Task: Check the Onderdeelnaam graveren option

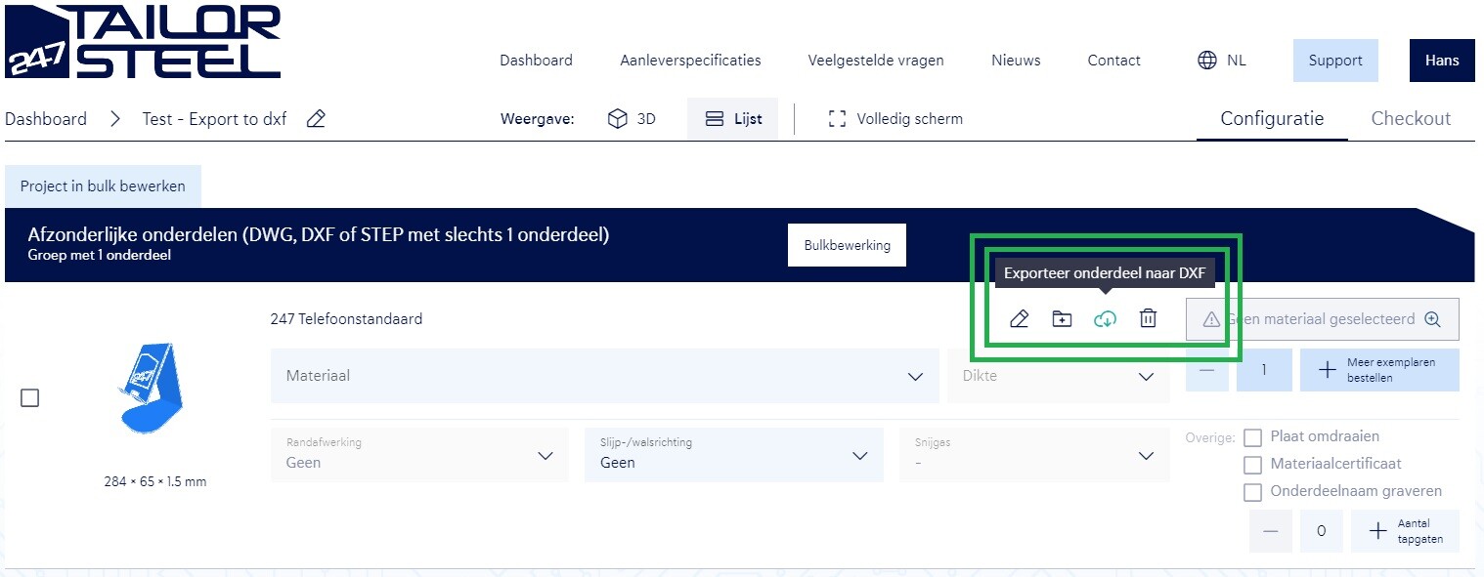Action: [1252, 492]
